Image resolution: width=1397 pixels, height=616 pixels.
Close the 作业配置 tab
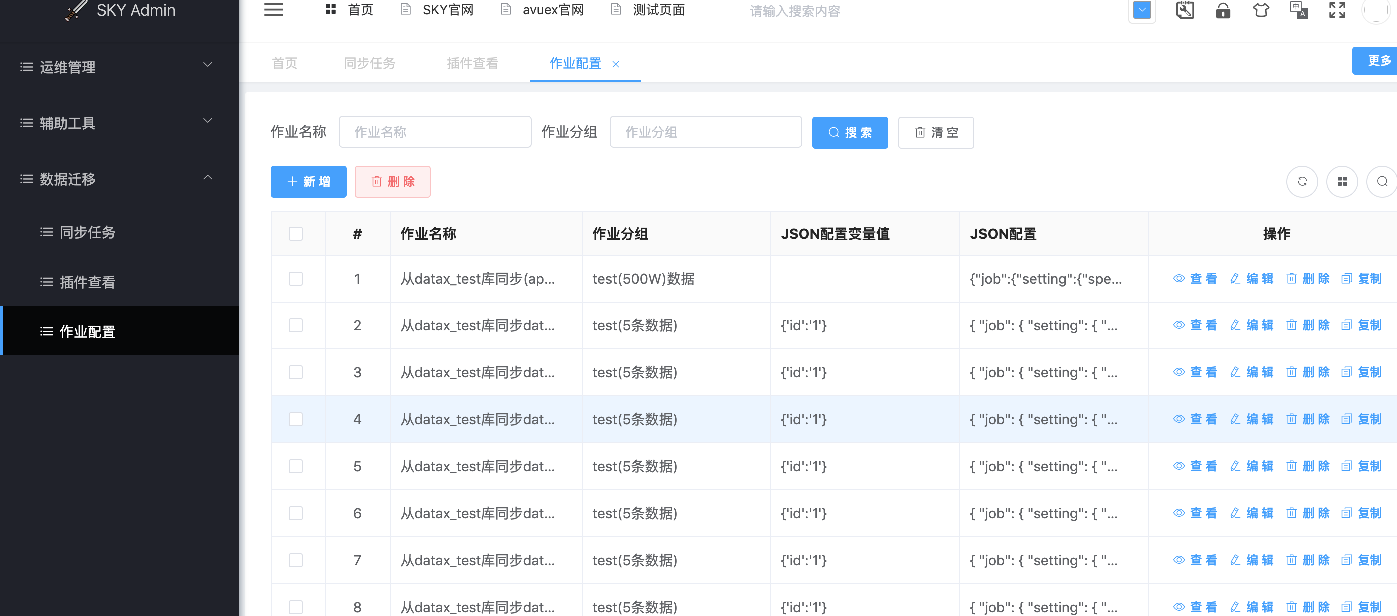[x=616, y=64]
